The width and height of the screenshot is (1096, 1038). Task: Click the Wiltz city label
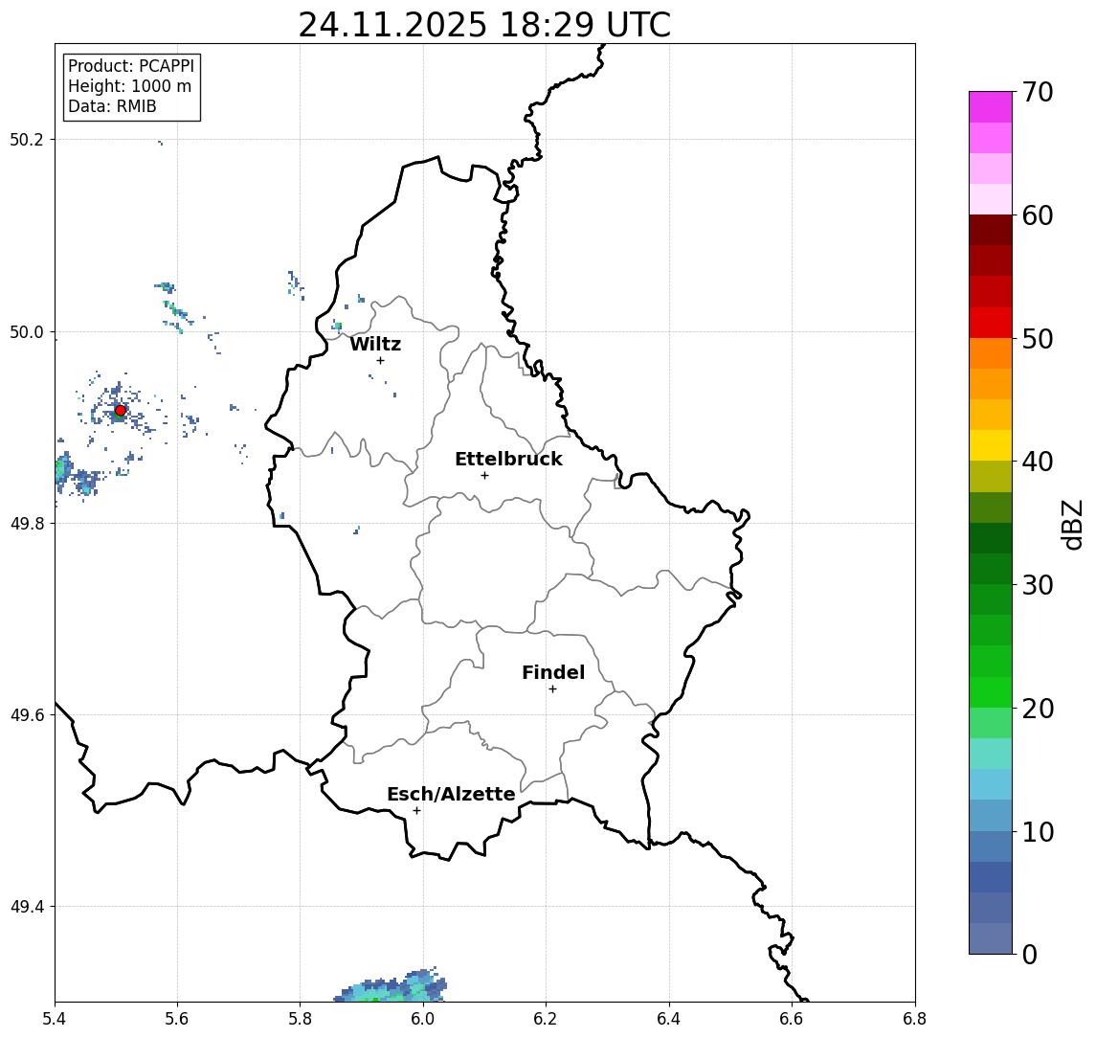click(x=375, y=344)
